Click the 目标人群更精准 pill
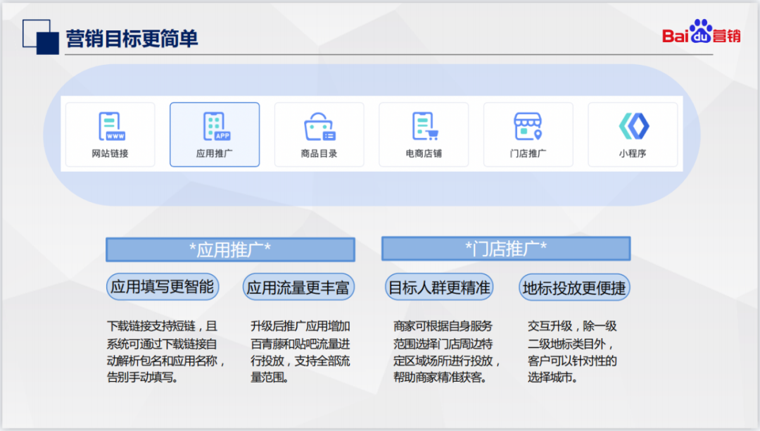The width and height of the screenshot is (760, 431). [439, 287]
